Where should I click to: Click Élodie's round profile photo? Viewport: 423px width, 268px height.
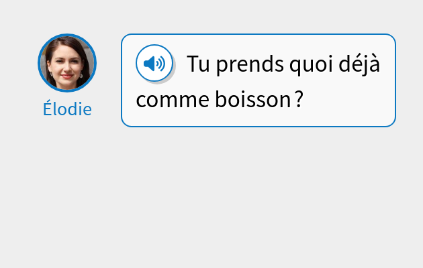pos(67,63)
